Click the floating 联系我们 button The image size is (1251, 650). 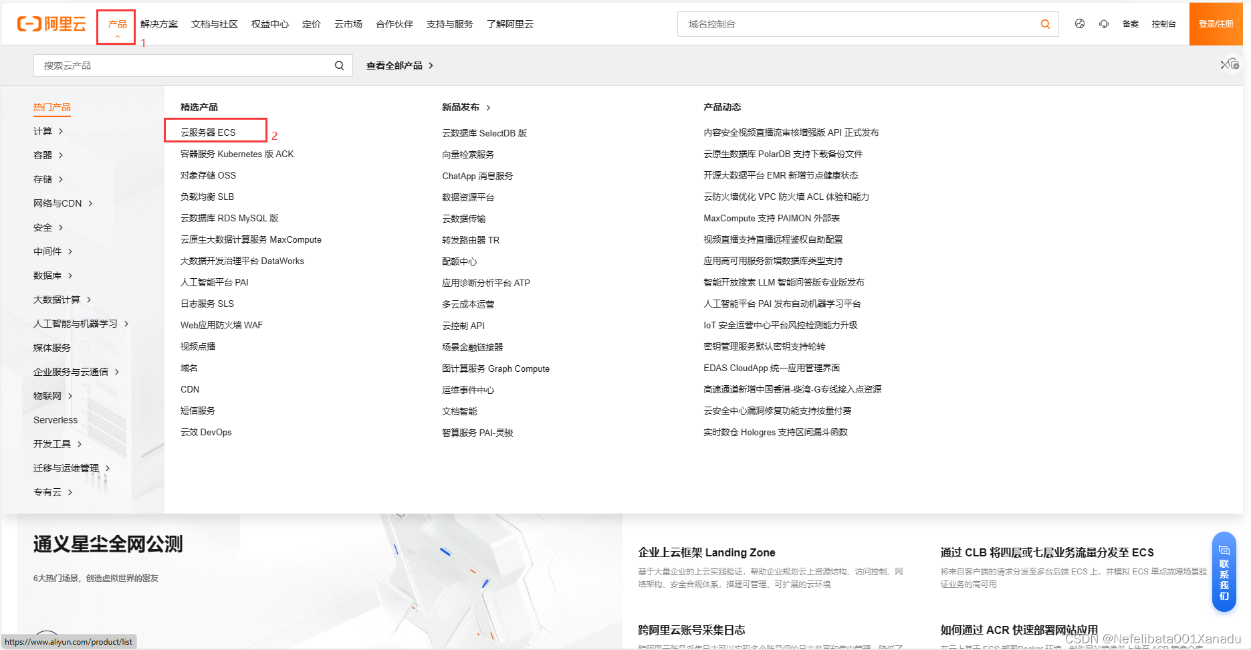pos(1224,572)
